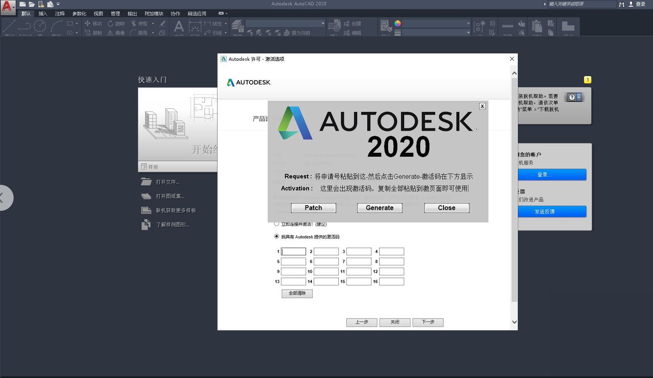Click activation code input field 1

point(293,252)
